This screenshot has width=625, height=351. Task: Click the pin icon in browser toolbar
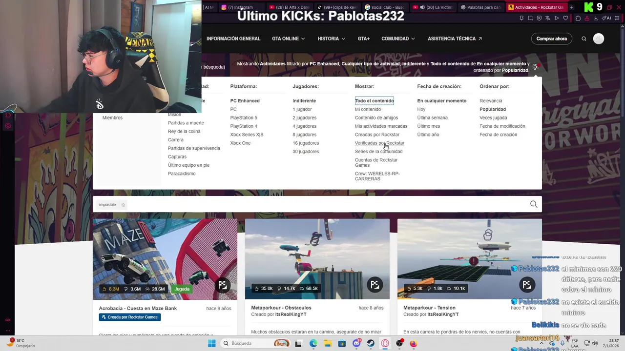coord(521,18)
